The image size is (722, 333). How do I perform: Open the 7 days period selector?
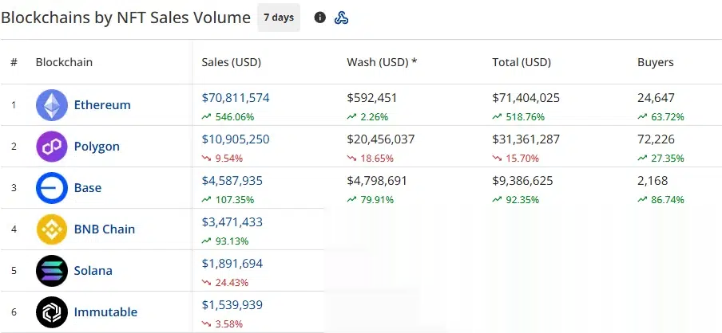click(279, 18)
